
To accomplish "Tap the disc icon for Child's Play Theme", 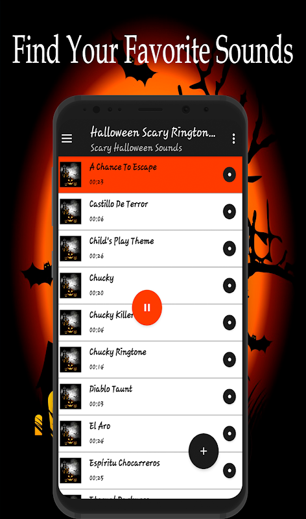I will pos(230,248).
